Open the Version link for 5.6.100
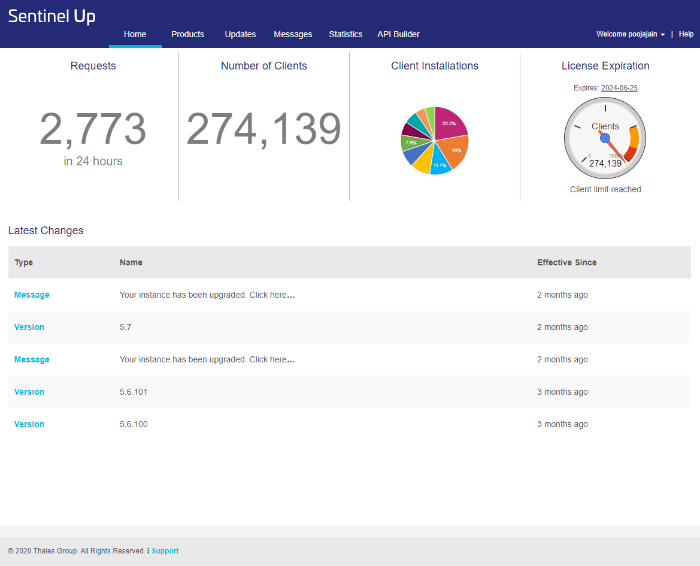Viewport: 700px width, 566px height. (29, 425)
